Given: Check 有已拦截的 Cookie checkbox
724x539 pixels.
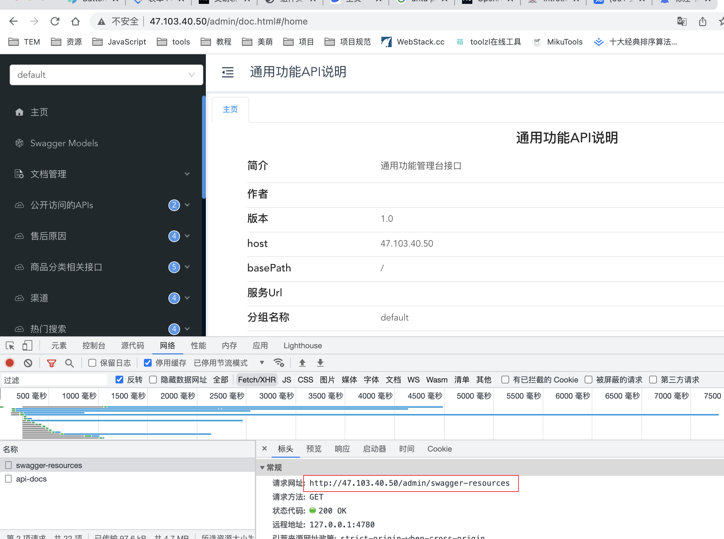Looking at the screenshot, I should (505, 380).
